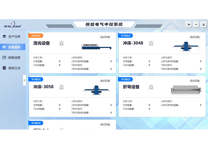Click the 生产任务 layers icon

(4, 37)
